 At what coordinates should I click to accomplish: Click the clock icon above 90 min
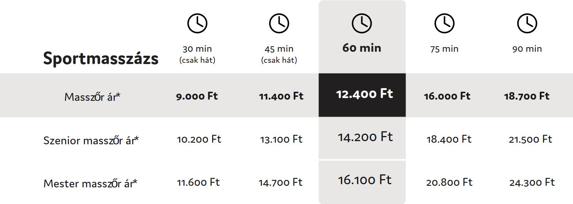coord(527,23)
